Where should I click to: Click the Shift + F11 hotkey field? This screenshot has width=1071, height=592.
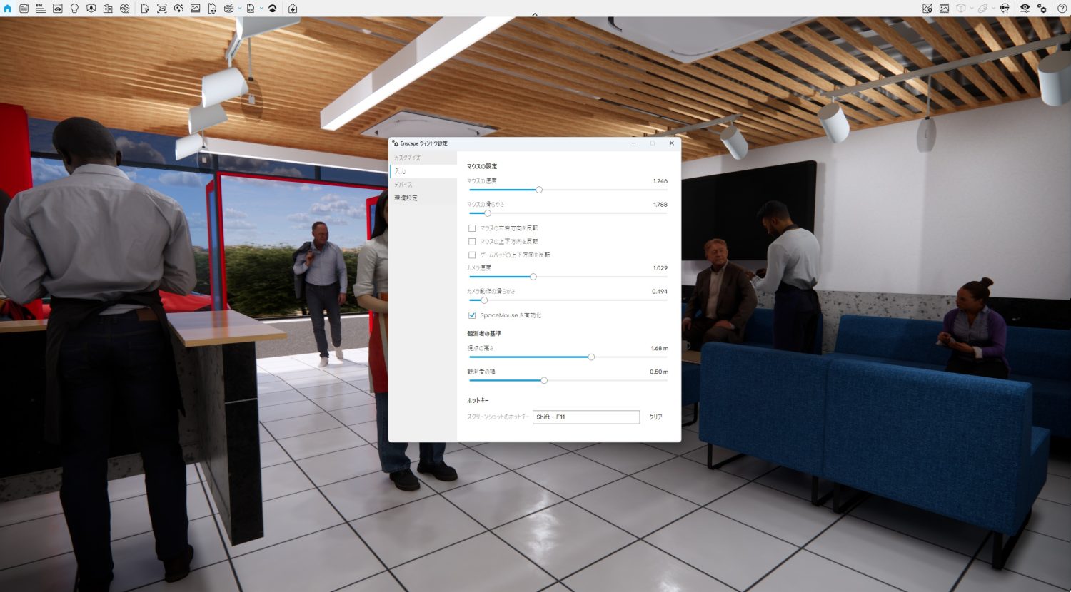(x=585, y=417)
